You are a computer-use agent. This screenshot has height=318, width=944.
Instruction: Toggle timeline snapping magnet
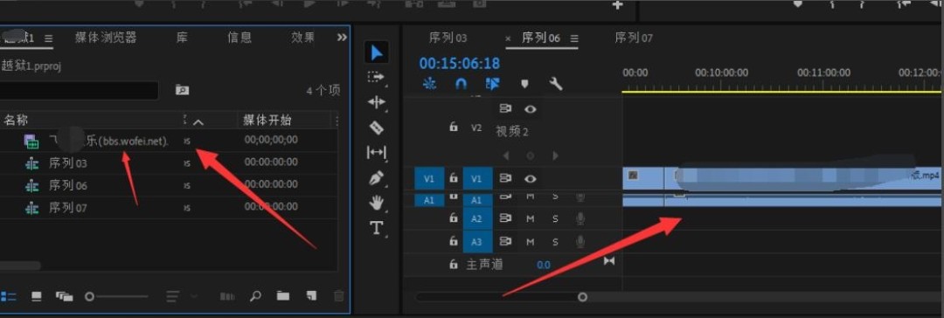point(461,85)
